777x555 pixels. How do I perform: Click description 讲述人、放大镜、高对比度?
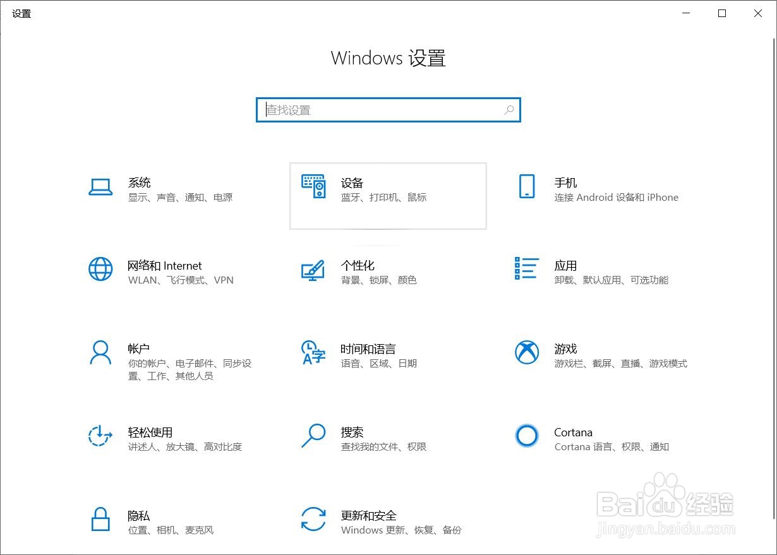point(185,447)
